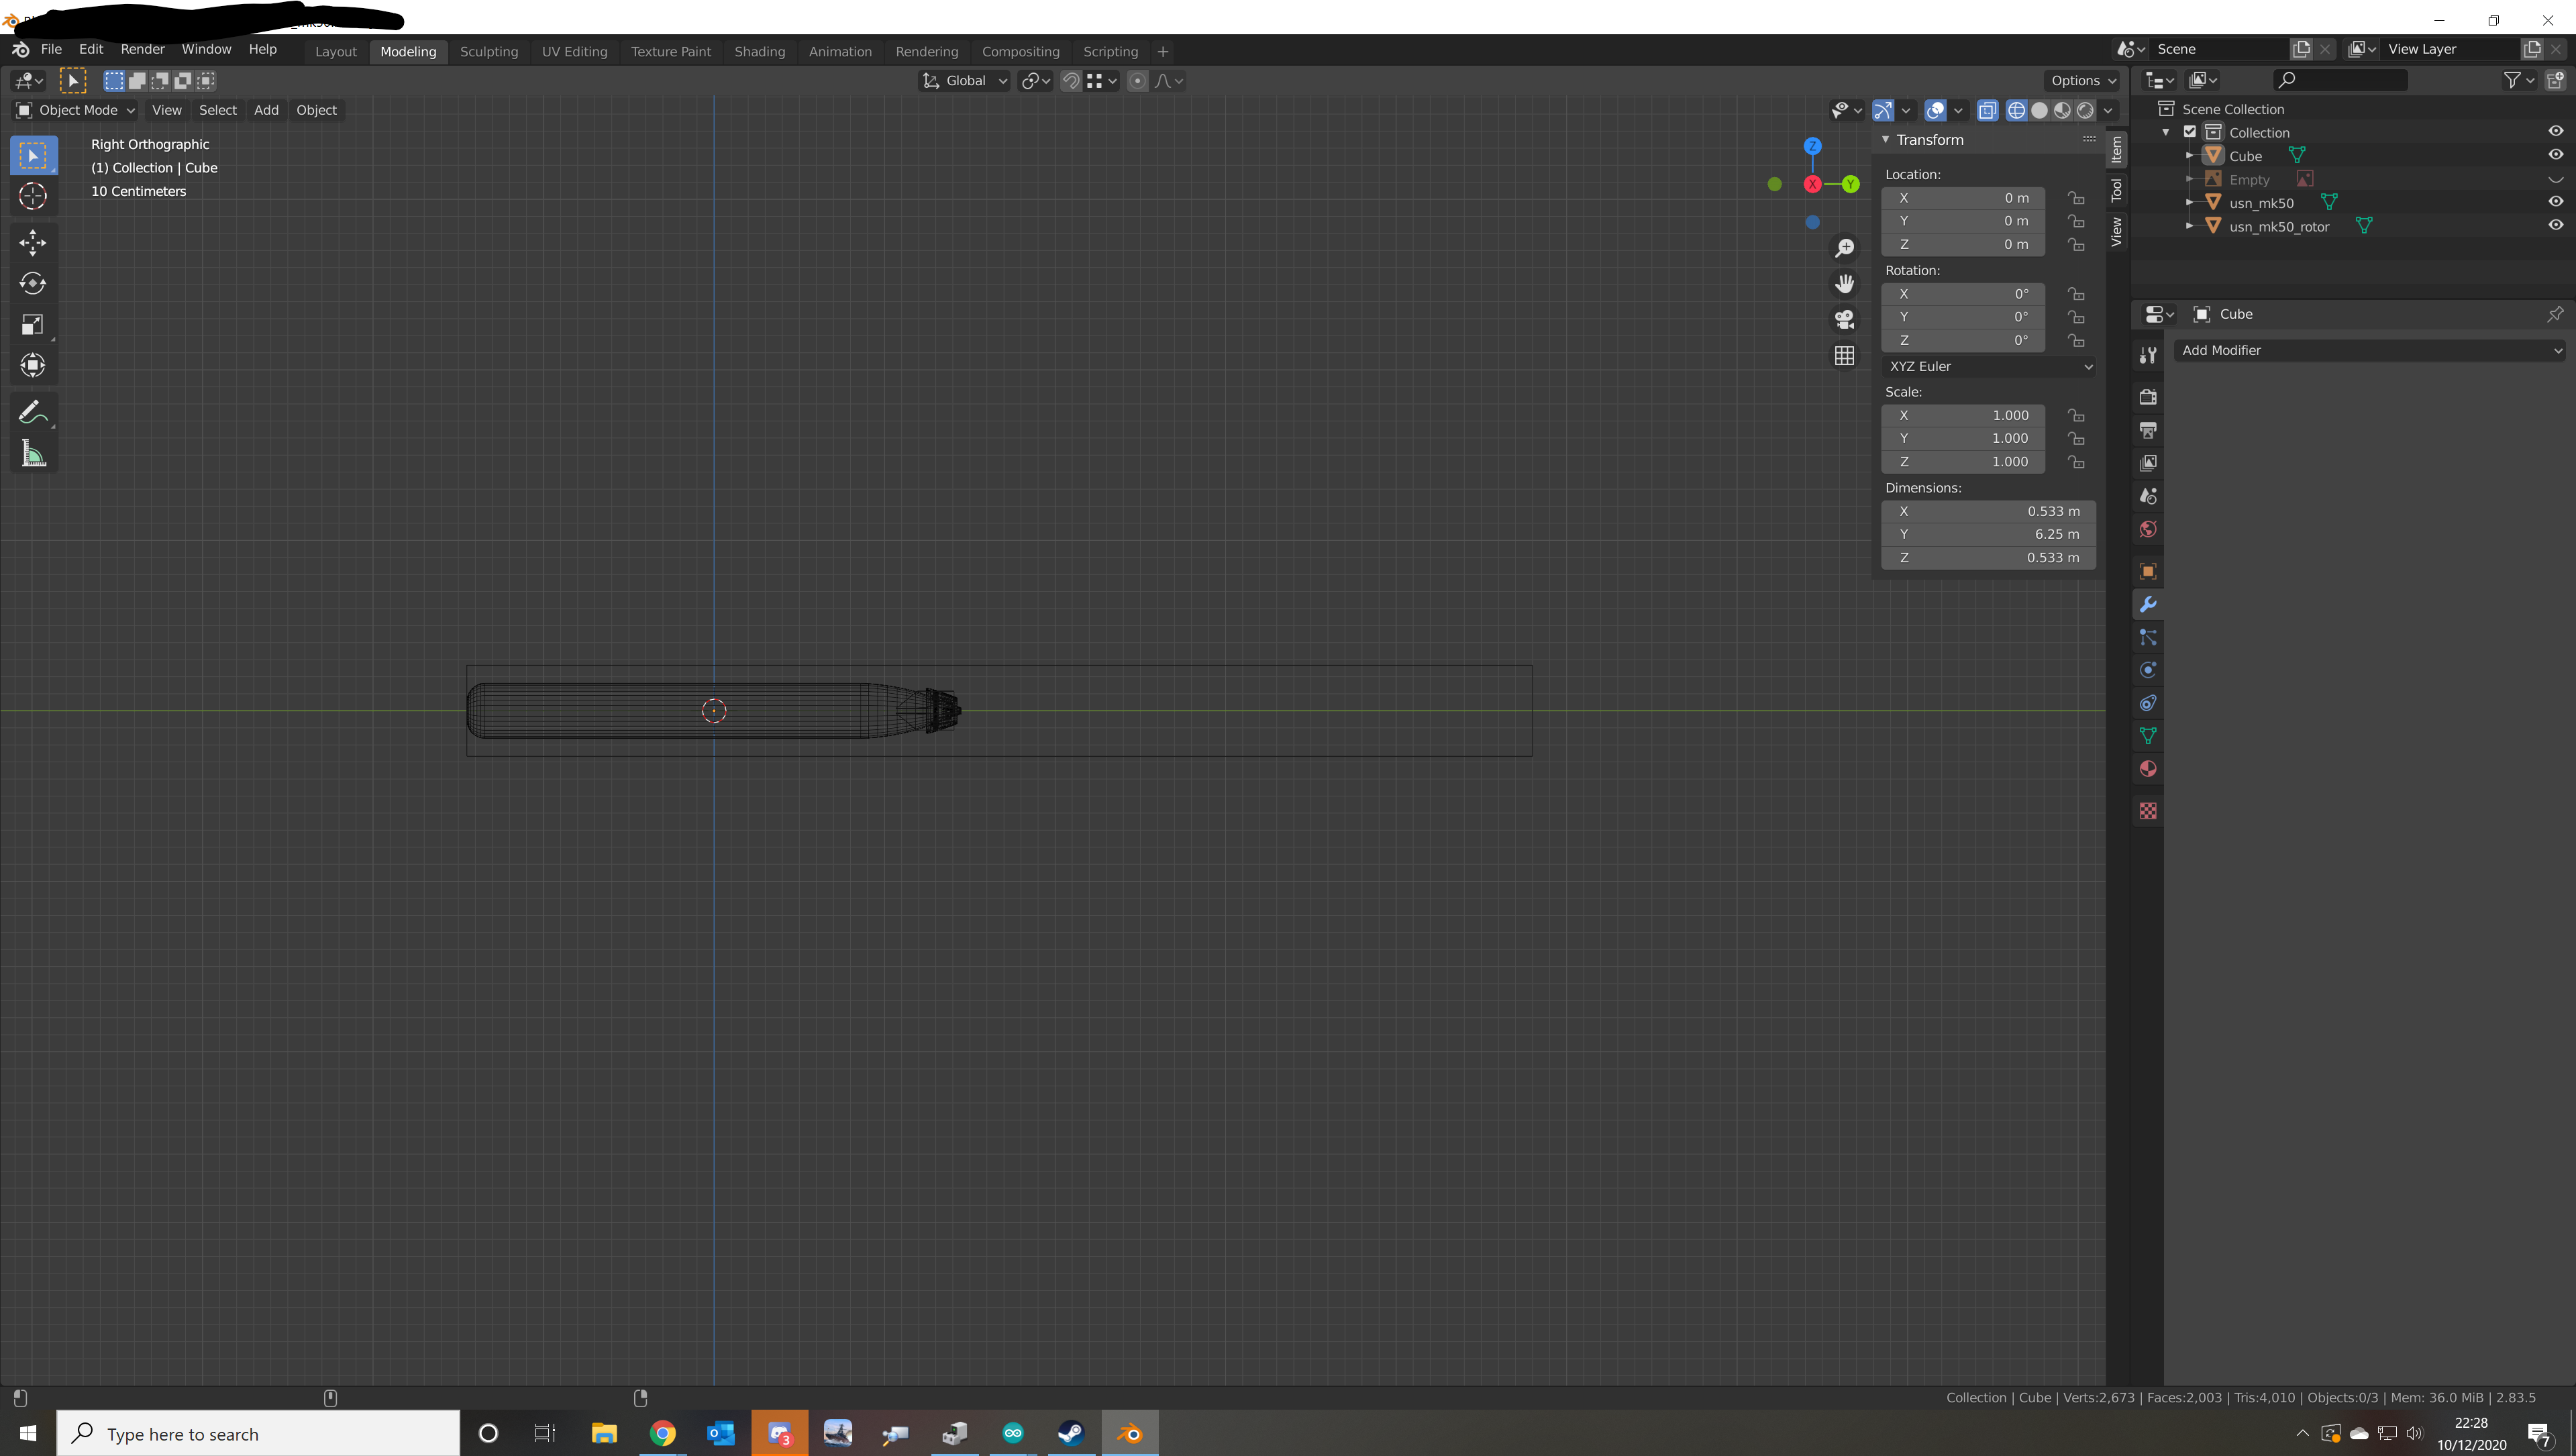Open the Object Mode dropdown
Image resolution: width=2576 pixels, height=1456 pixels.
tap(76, 110)
